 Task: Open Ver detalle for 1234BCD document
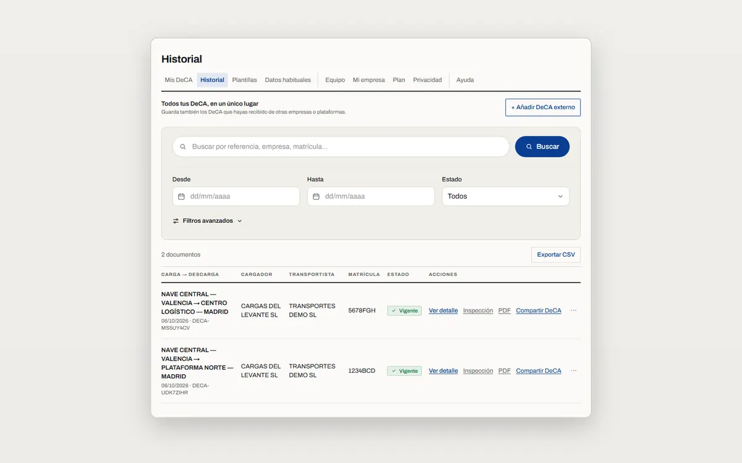tap(443, 371)
